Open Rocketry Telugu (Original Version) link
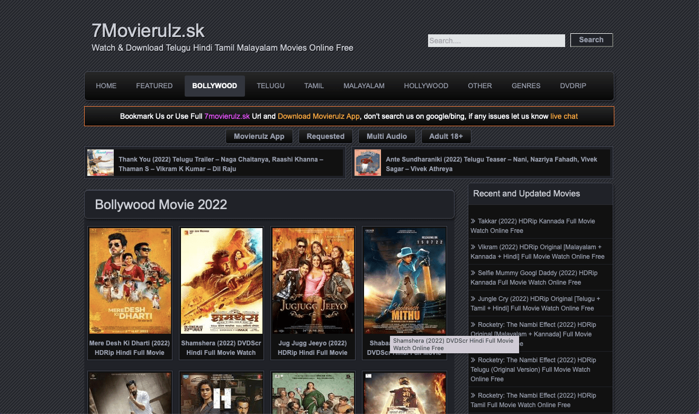Screen dimensions: 699x414 (x=533, y=370)
